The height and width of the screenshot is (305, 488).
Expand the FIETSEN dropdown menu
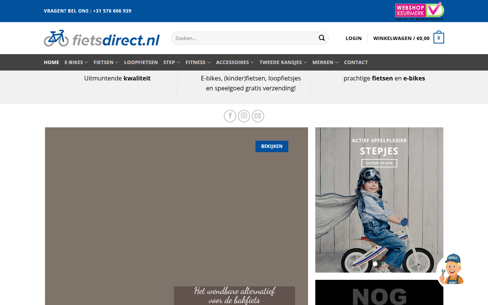click(106, 62)
